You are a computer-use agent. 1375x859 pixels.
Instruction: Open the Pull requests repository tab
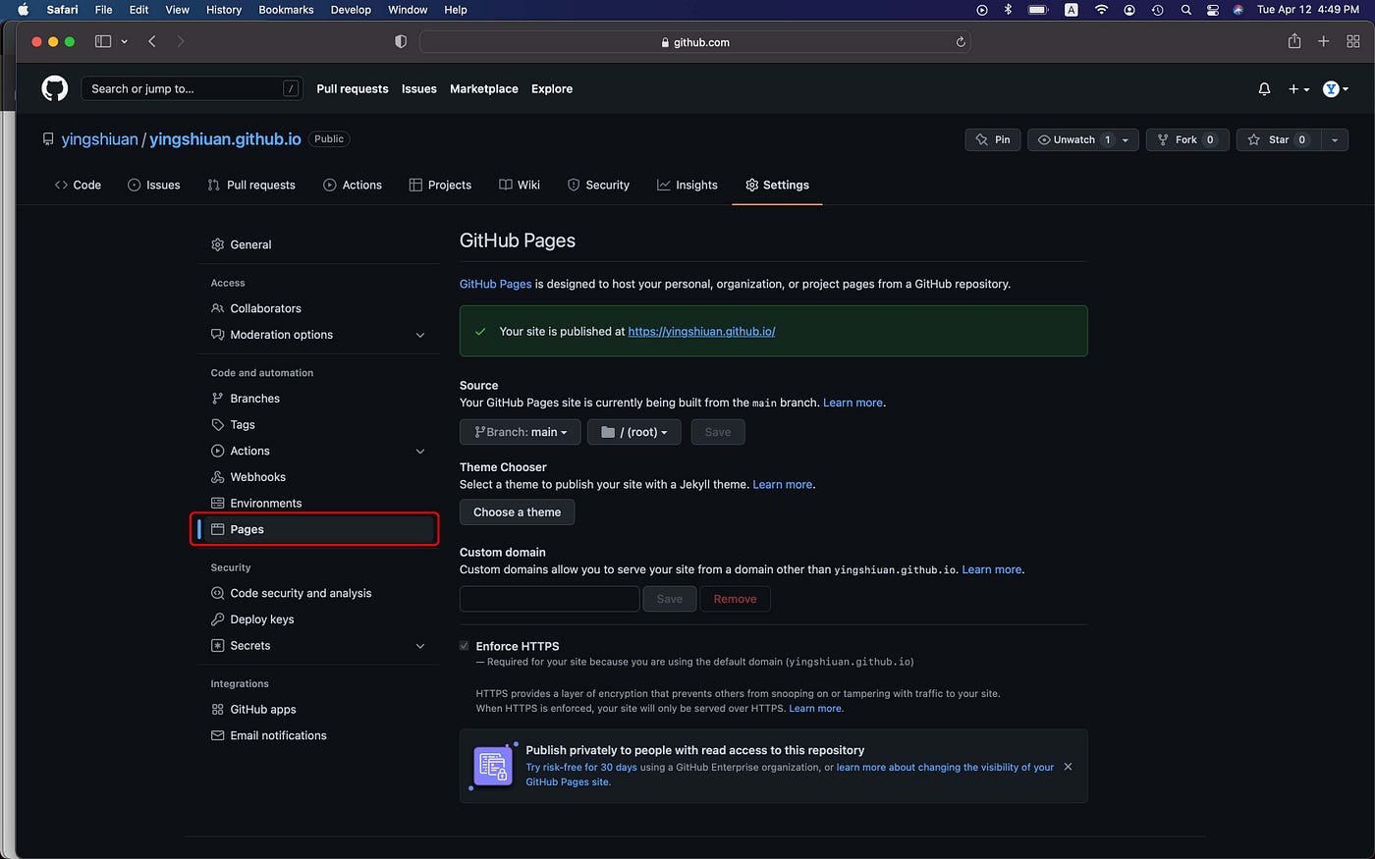click(251, 185)
